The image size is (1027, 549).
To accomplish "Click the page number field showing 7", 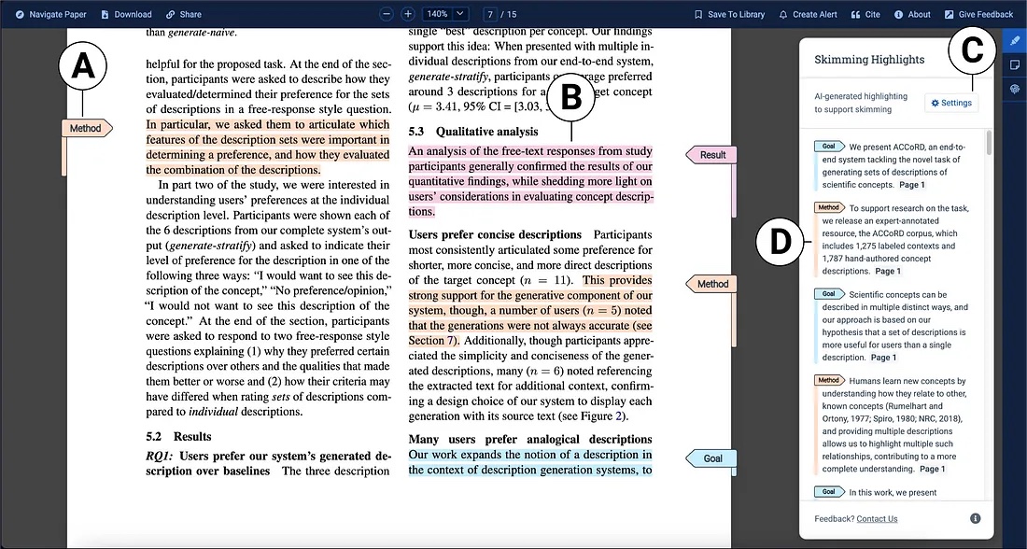I will pos(490,14).
